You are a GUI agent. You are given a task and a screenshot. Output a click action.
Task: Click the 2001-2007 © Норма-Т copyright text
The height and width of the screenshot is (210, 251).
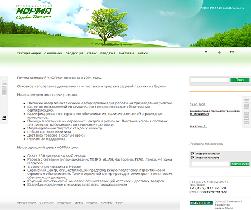click(x=229, y=201)
